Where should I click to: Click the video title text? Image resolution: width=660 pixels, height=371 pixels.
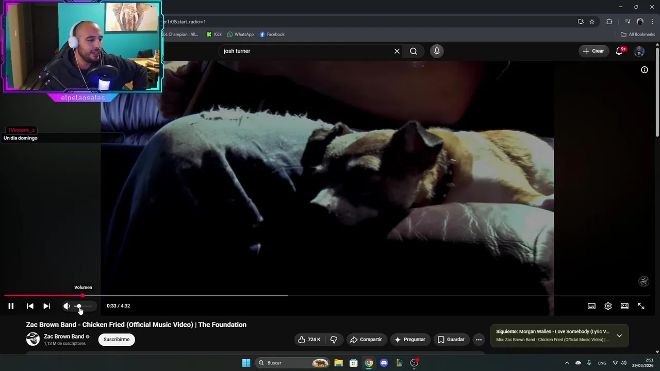(136, 325)
